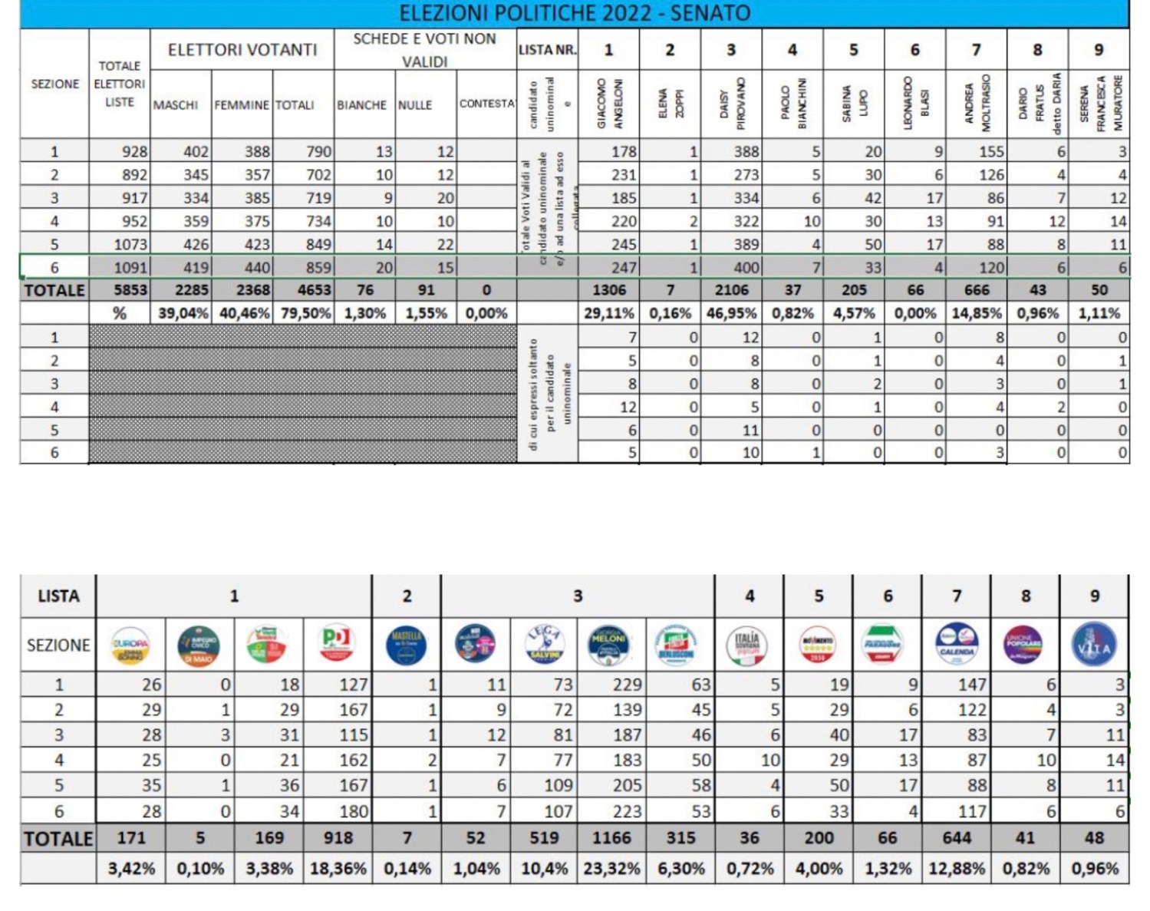Viewport: 1150px width, 911px height.
Task: Click the +Europa Emma Bonino party logo
Action: point(130,645)
